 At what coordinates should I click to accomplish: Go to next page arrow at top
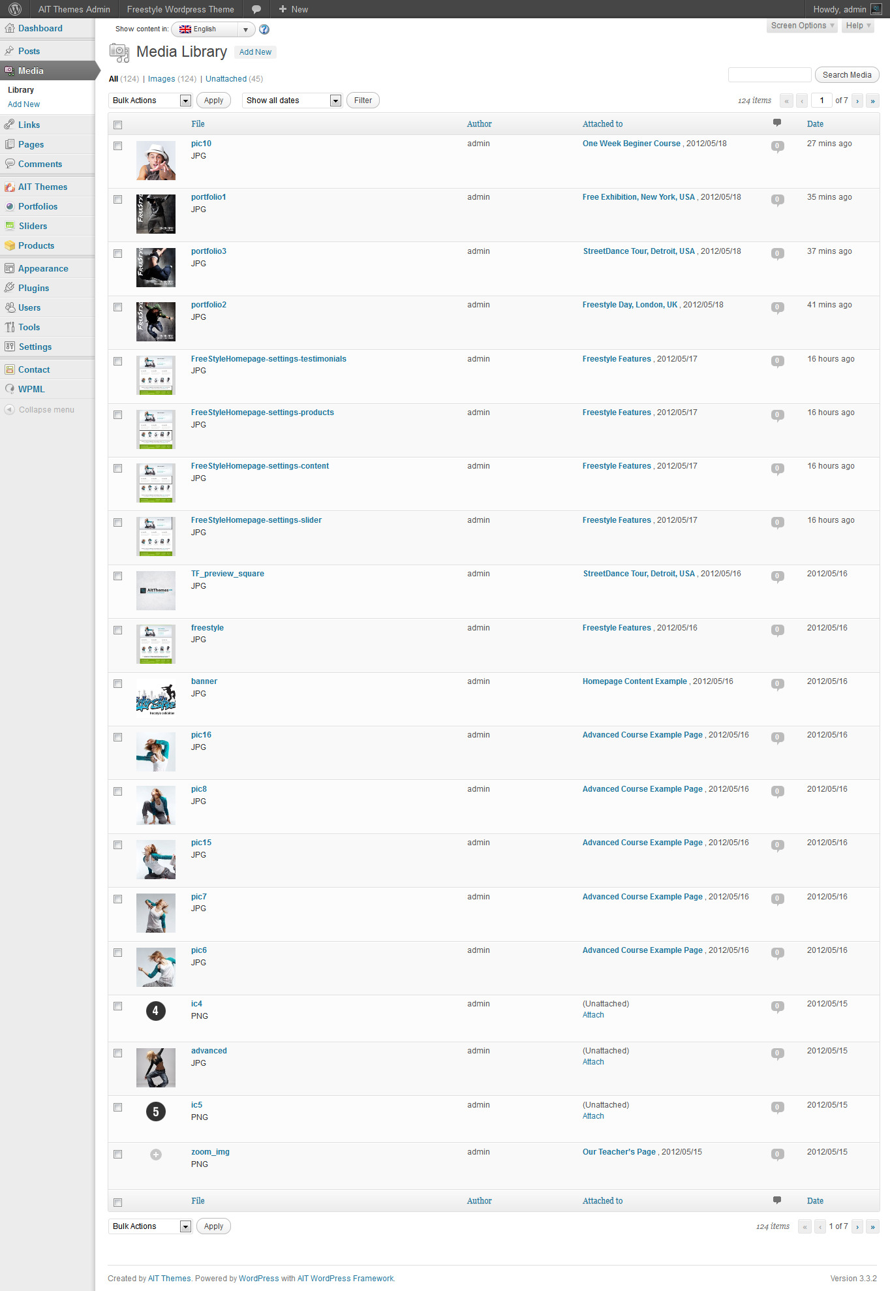tap(857, 101)
